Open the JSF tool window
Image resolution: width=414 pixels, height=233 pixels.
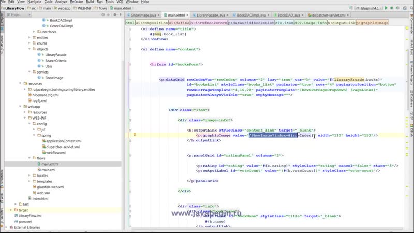411,115
